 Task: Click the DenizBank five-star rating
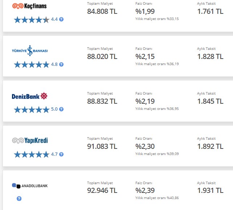32,110
